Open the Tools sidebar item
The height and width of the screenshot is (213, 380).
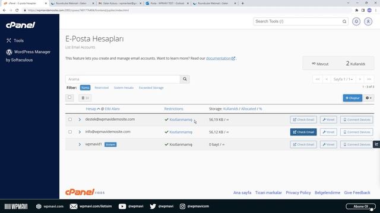15,41
